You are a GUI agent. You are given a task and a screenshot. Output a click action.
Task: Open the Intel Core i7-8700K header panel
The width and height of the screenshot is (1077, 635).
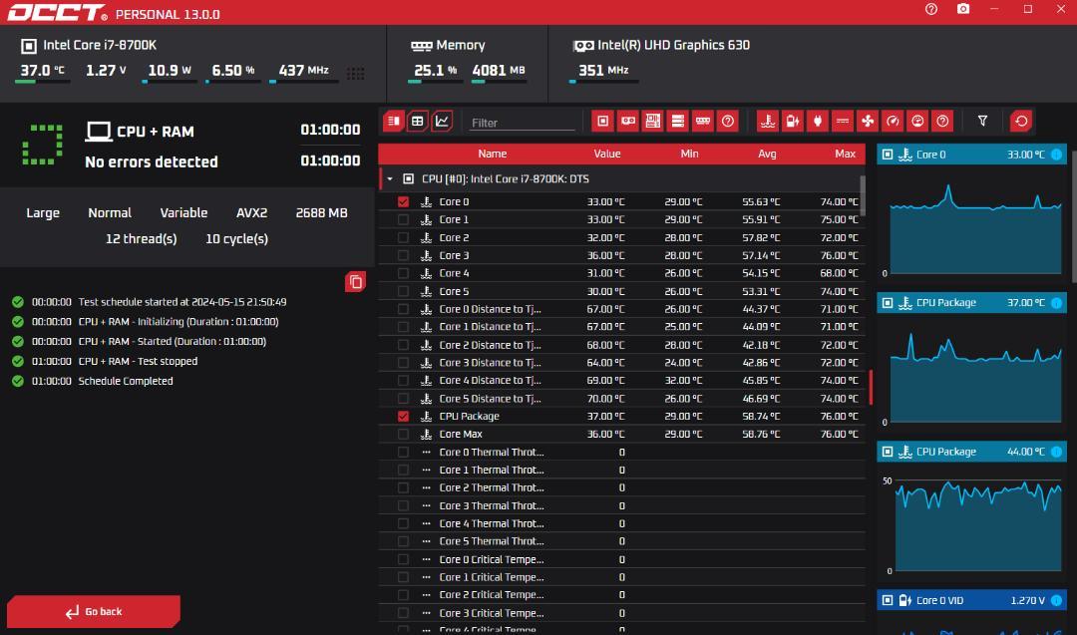192,64
